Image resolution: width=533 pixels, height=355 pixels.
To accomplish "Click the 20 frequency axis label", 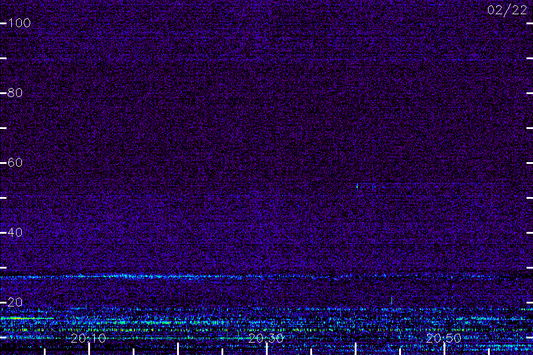I will point(15,302).
